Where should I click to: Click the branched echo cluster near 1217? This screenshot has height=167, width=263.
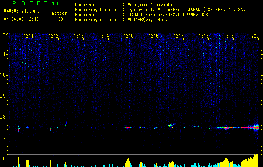(172, 125)
